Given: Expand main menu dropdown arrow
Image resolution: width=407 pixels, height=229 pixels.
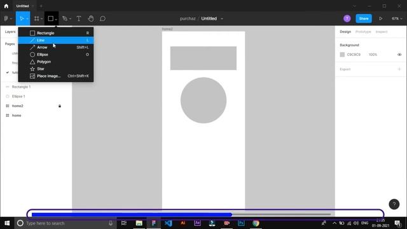Looking at the screenshot, I should point(11,19).
